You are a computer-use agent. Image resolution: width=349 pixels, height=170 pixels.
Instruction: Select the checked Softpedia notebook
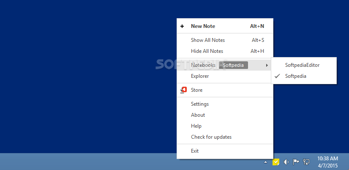pos(304,76)
